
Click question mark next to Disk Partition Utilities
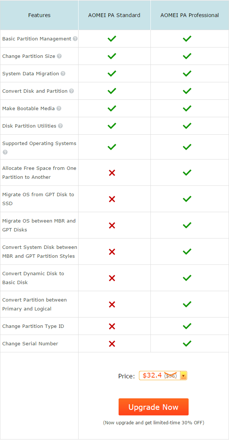(60, 126)
